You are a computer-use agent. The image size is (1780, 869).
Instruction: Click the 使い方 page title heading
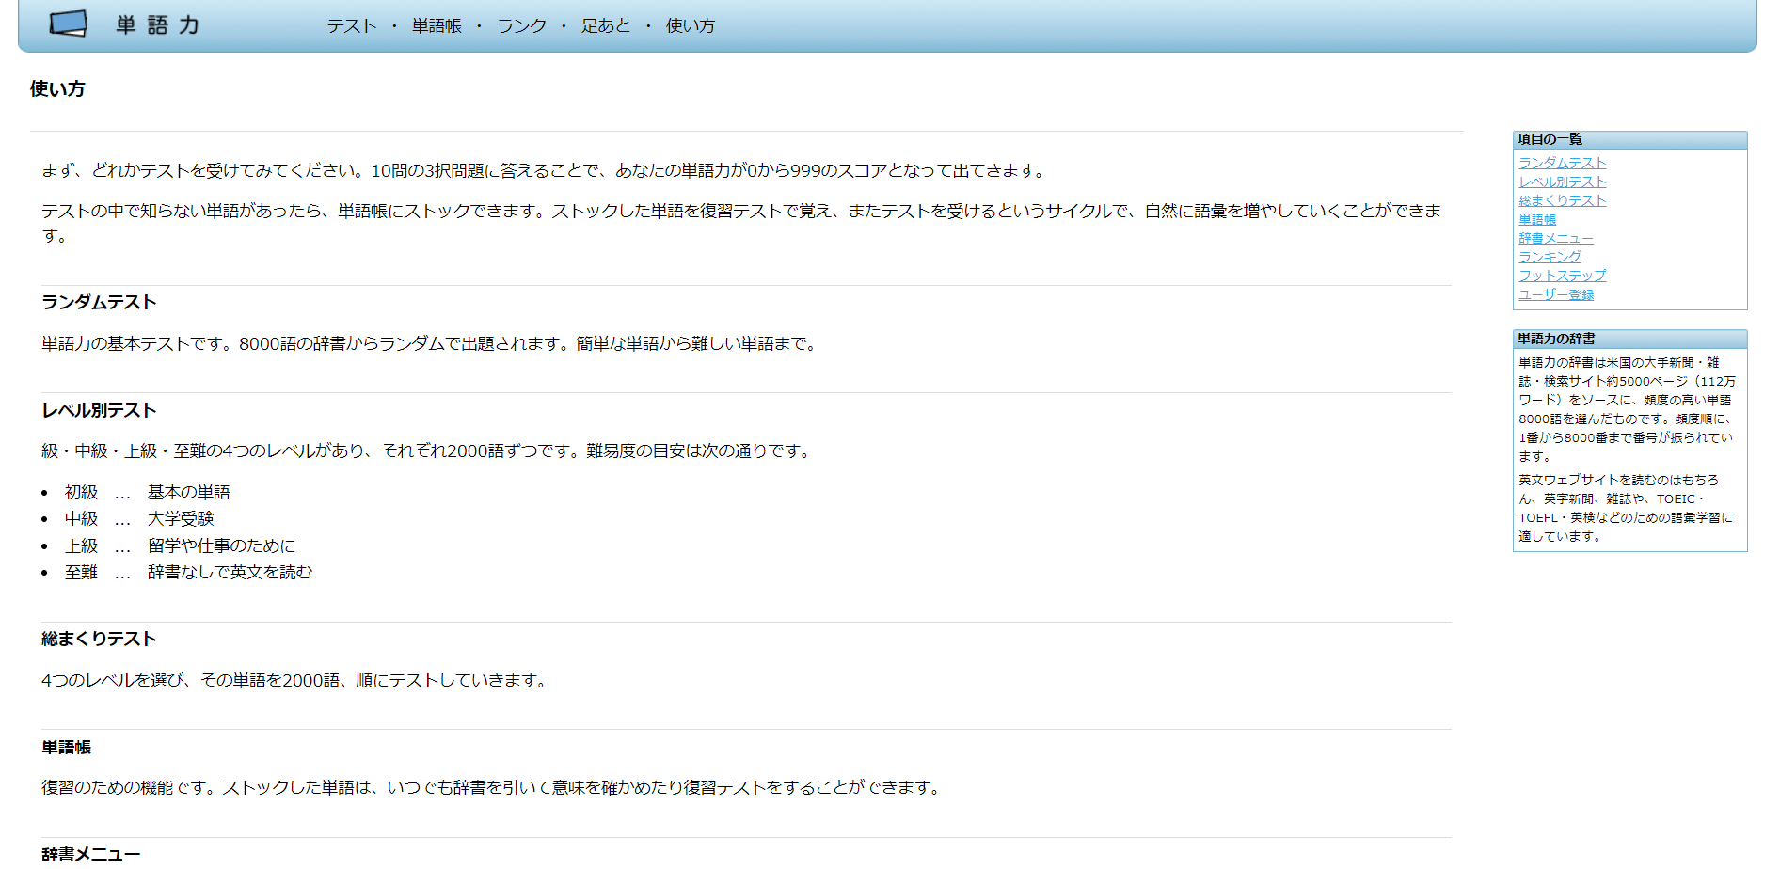[x=57, y=89]
